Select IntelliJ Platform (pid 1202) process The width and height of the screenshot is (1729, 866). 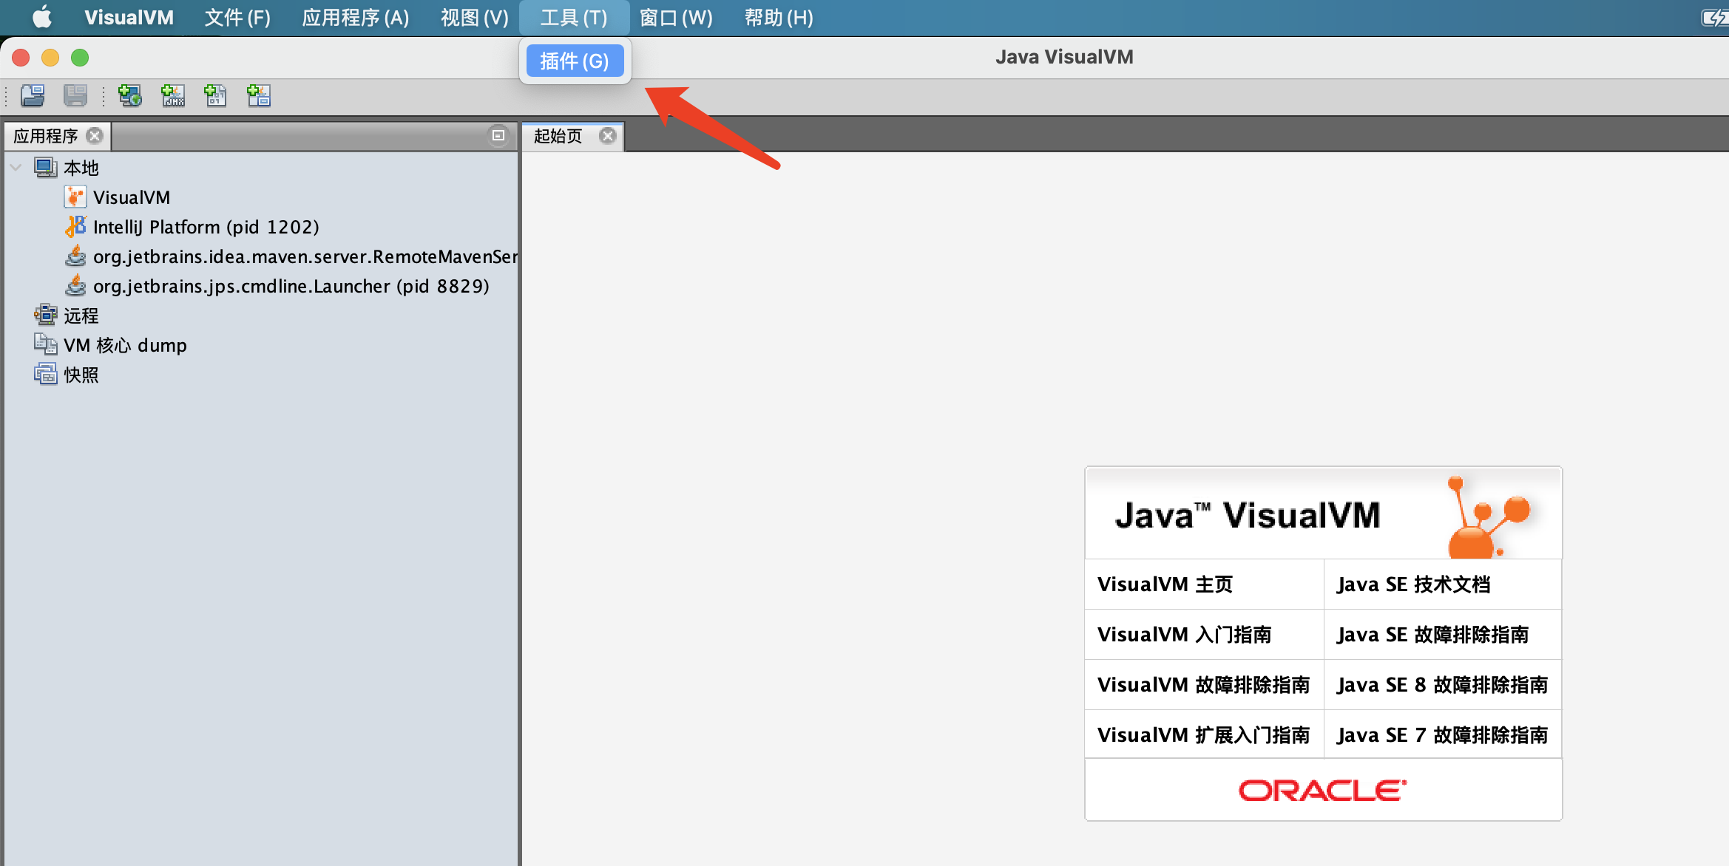click(206, 227)
